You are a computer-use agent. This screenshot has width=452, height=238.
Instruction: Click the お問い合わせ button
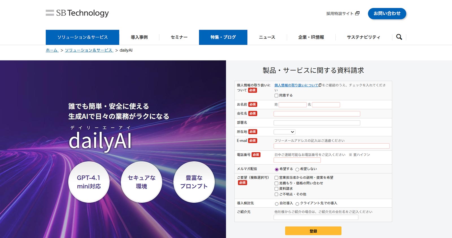(387, 14)
